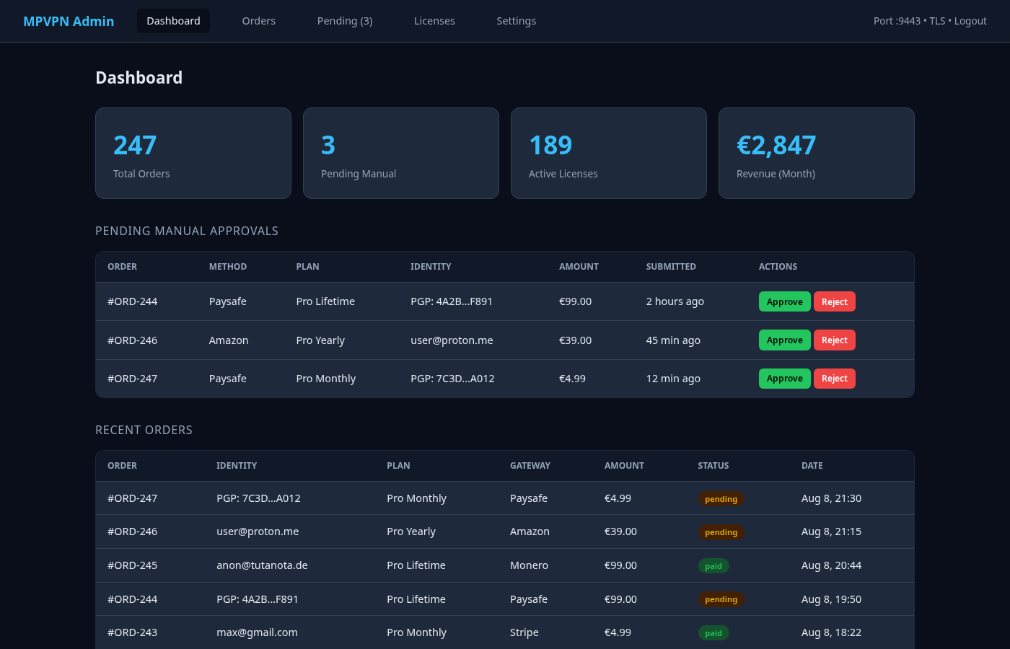Click METHOD column header

[228, 267]
